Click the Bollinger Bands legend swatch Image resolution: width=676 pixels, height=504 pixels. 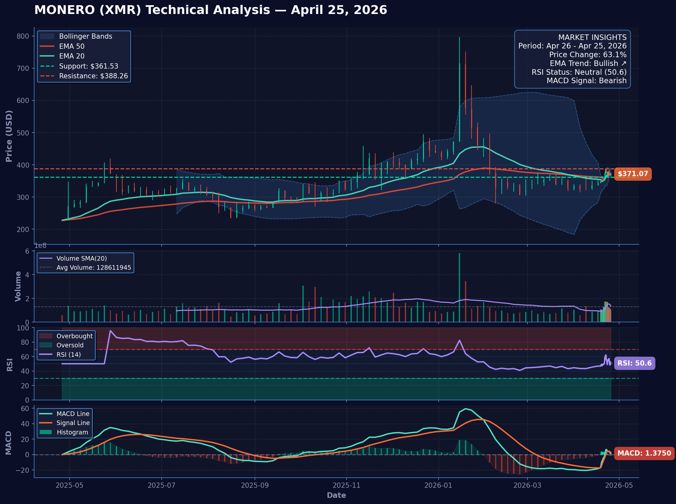click(47, 36)
